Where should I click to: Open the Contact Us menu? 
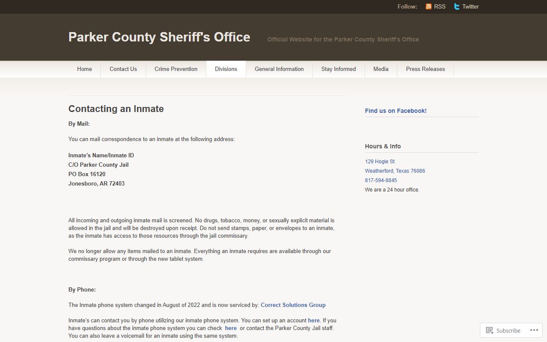coord(124,69)
